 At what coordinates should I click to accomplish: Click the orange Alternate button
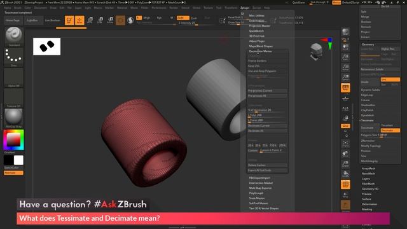13,172
